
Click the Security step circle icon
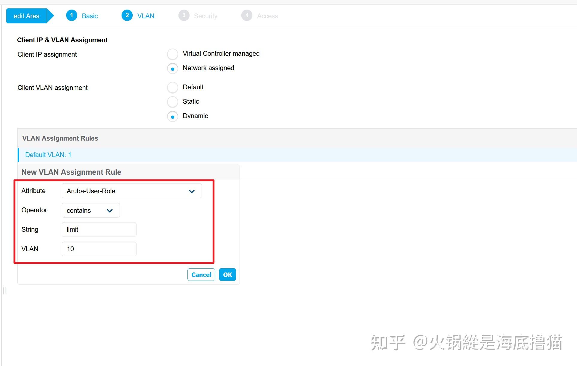pos(184,15)
